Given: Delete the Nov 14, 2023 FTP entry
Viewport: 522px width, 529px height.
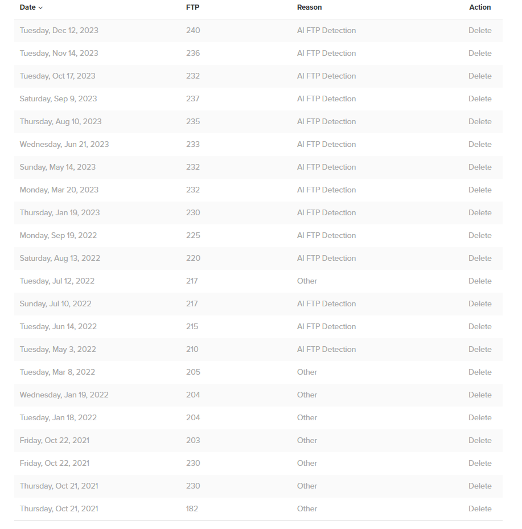Looking at the screenshot, I should click(x=480, y=54).
